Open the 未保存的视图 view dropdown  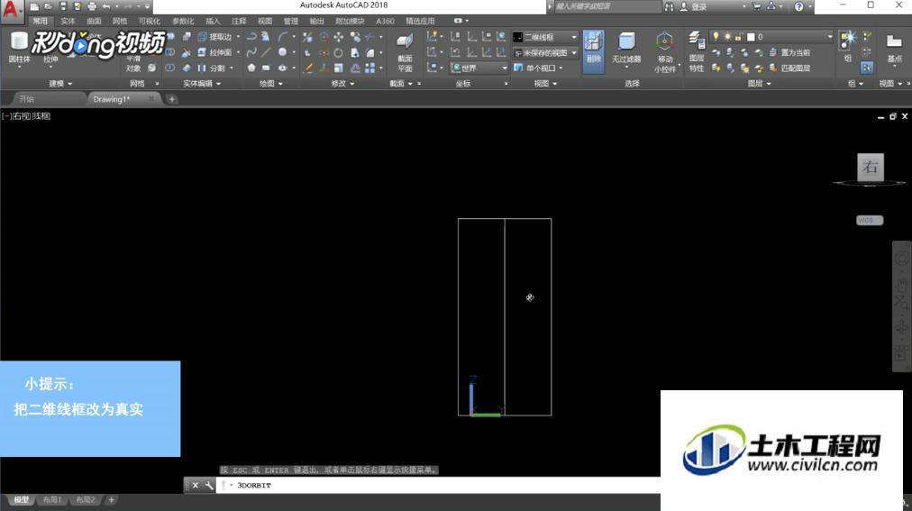[x=545, y=52]
